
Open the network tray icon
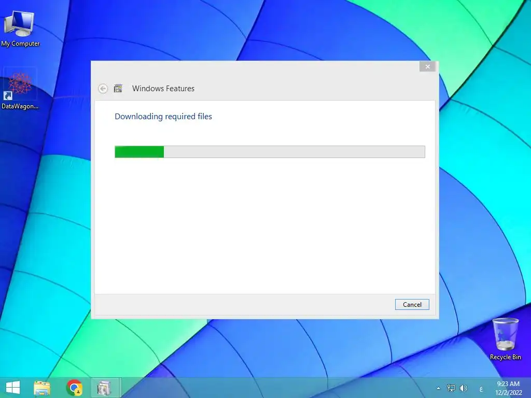[451, 388]
